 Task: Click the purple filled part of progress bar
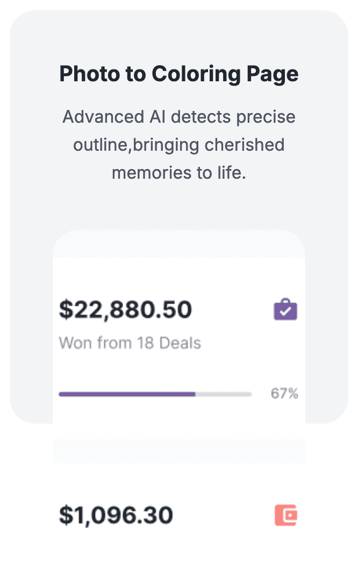point(127,394)
